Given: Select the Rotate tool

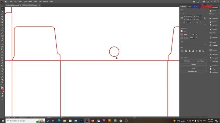Looking at the screenshot, I should coord(2,41).
